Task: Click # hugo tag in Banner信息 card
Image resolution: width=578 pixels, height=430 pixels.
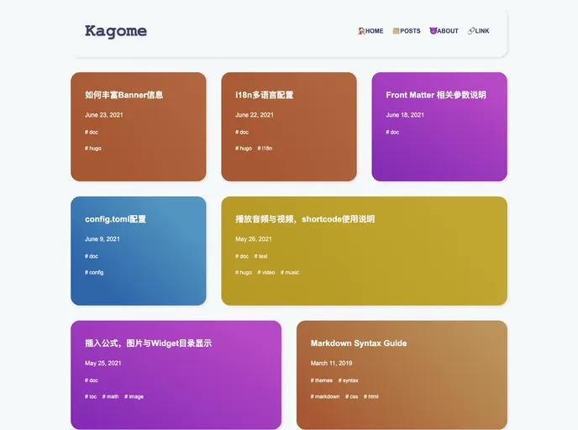Action: [93, 148]
